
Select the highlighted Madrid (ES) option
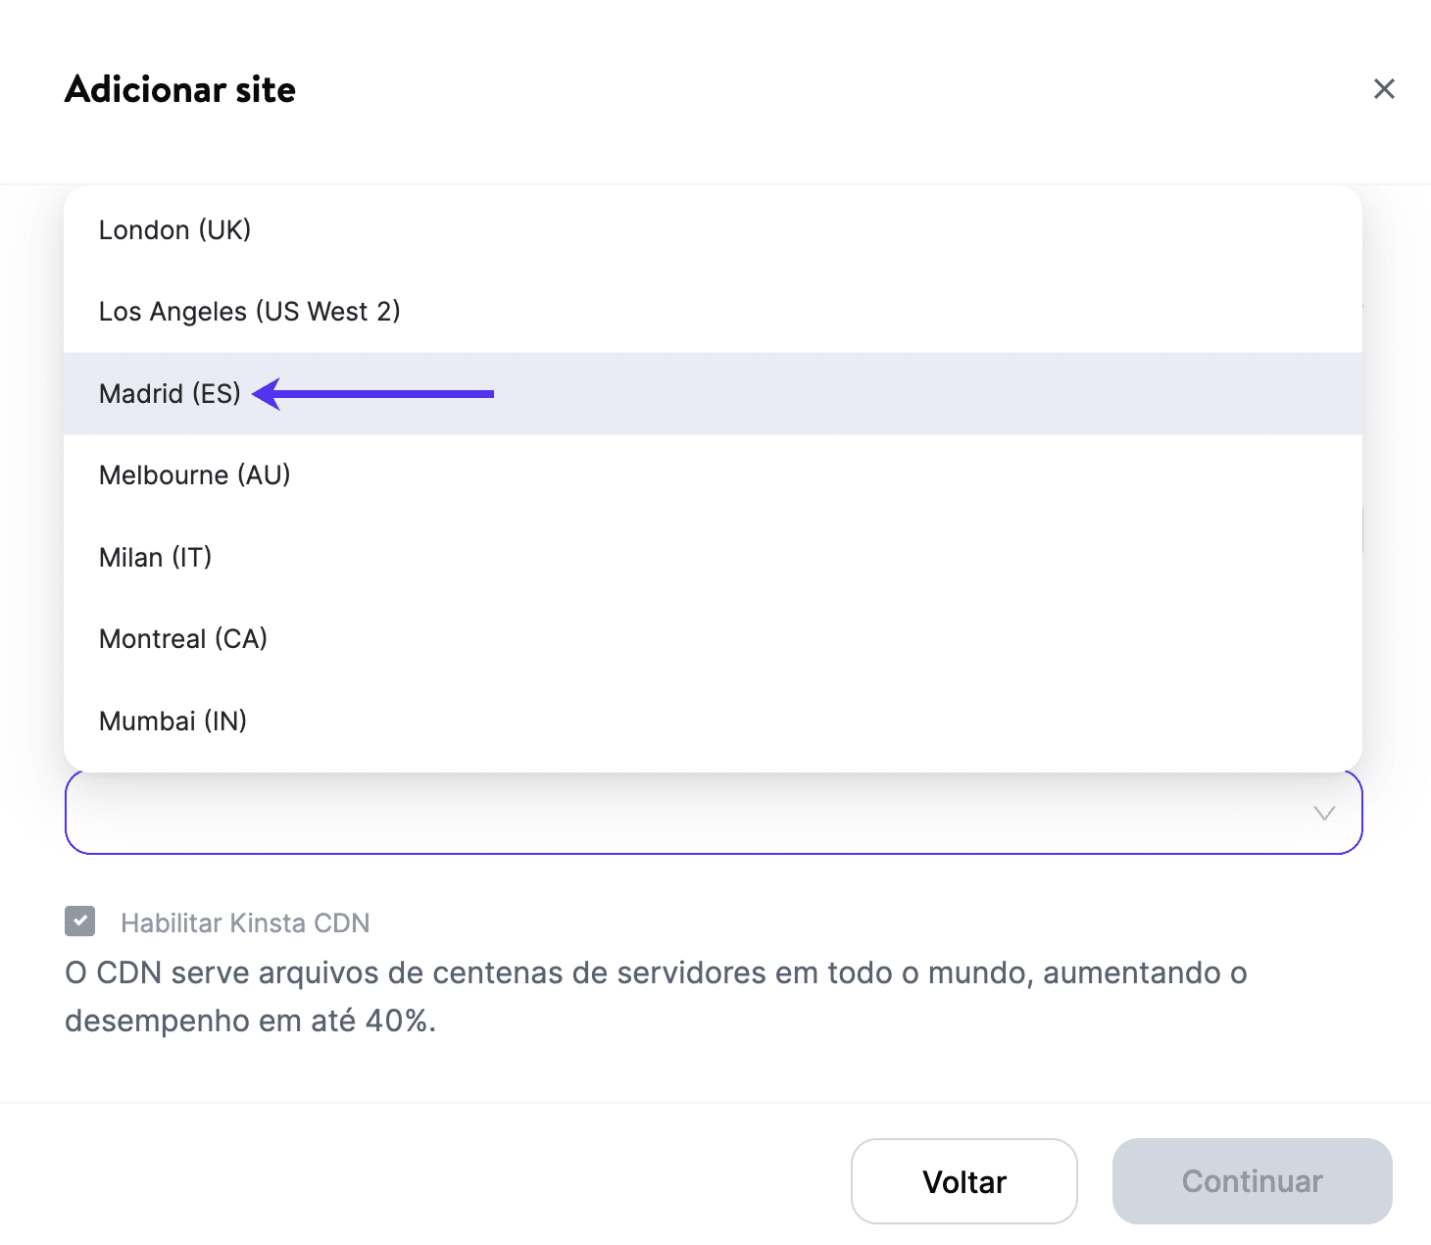[x=170, y=394]
